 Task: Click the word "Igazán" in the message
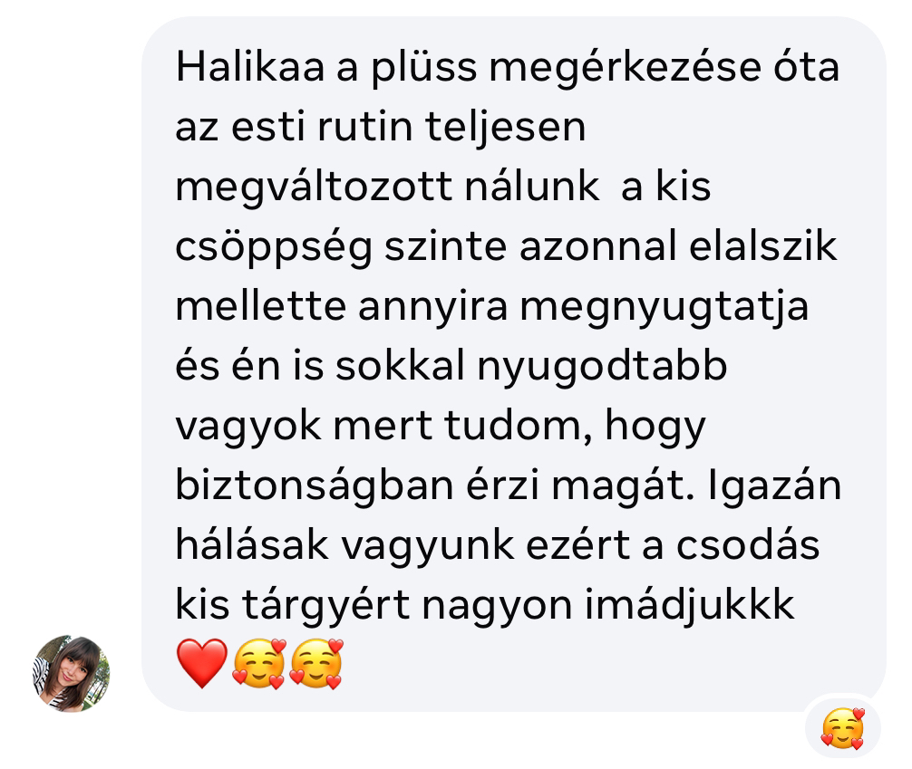(775, 485)
